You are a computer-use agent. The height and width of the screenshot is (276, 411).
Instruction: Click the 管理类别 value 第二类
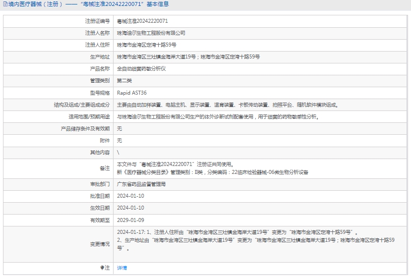click(x=124, y=81)
